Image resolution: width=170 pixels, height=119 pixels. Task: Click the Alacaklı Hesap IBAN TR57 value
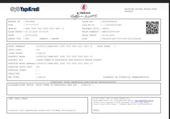pos(65,56)
